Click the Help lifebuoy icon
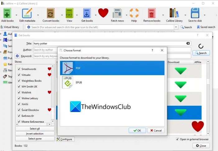Screen dimensions: 218x151 click(134, 13)
